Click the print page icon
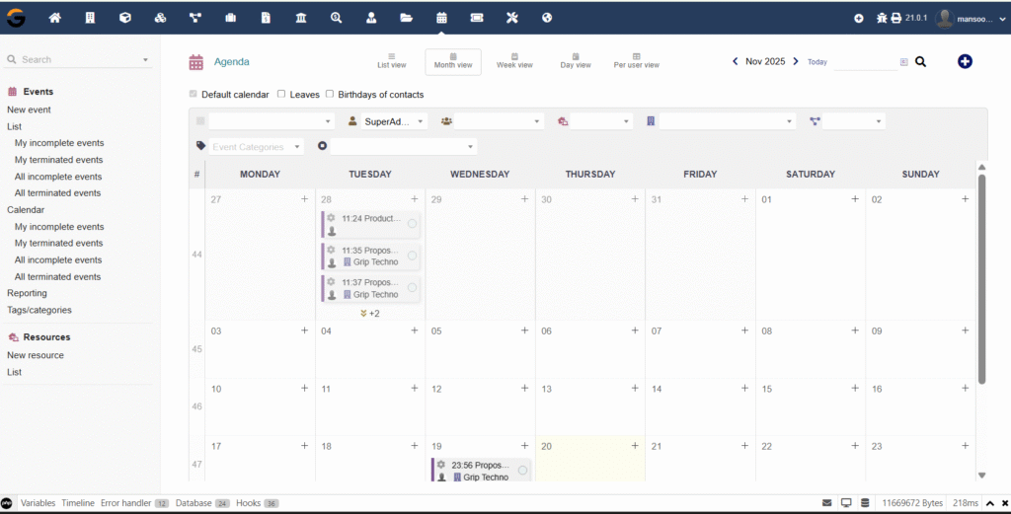This screenshot has height=514, width=1011. click(x=896, y=18)
